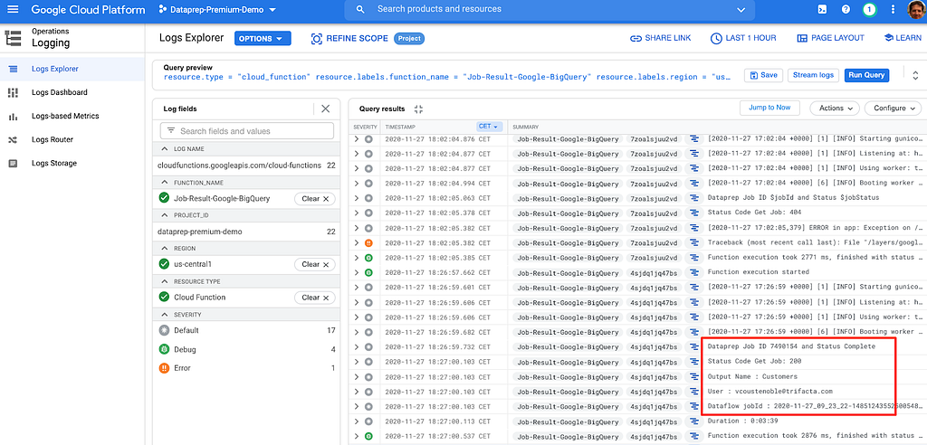Expand the search bar dropdown arrow

coord(741,10)
